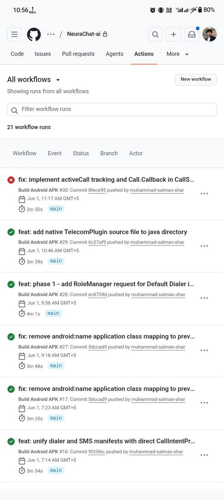224x500 pixels.
Task: Open the Status filter dropdown
Action: click(x=81, y=153)
